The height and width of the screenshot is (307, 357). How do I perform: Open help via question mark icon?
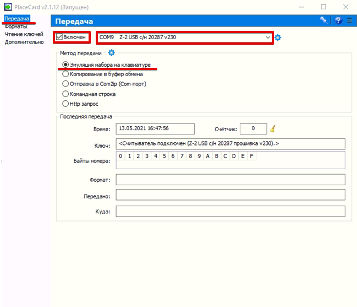(x=338, y=21)
